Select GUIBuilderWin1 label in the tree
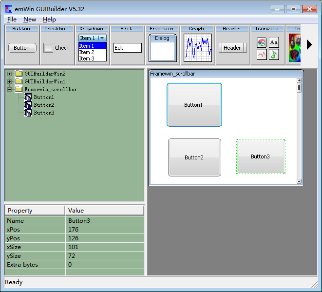Viewport: 322px width, 292px height. point(45,81)
